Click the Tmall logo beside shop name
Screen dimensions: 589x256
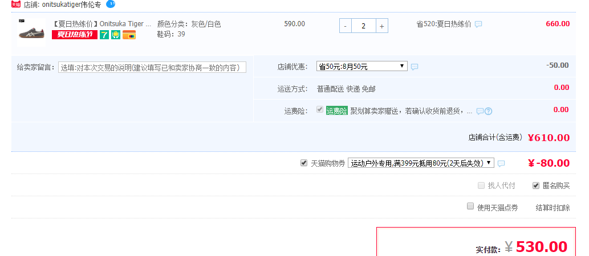[x=16, y=4]
